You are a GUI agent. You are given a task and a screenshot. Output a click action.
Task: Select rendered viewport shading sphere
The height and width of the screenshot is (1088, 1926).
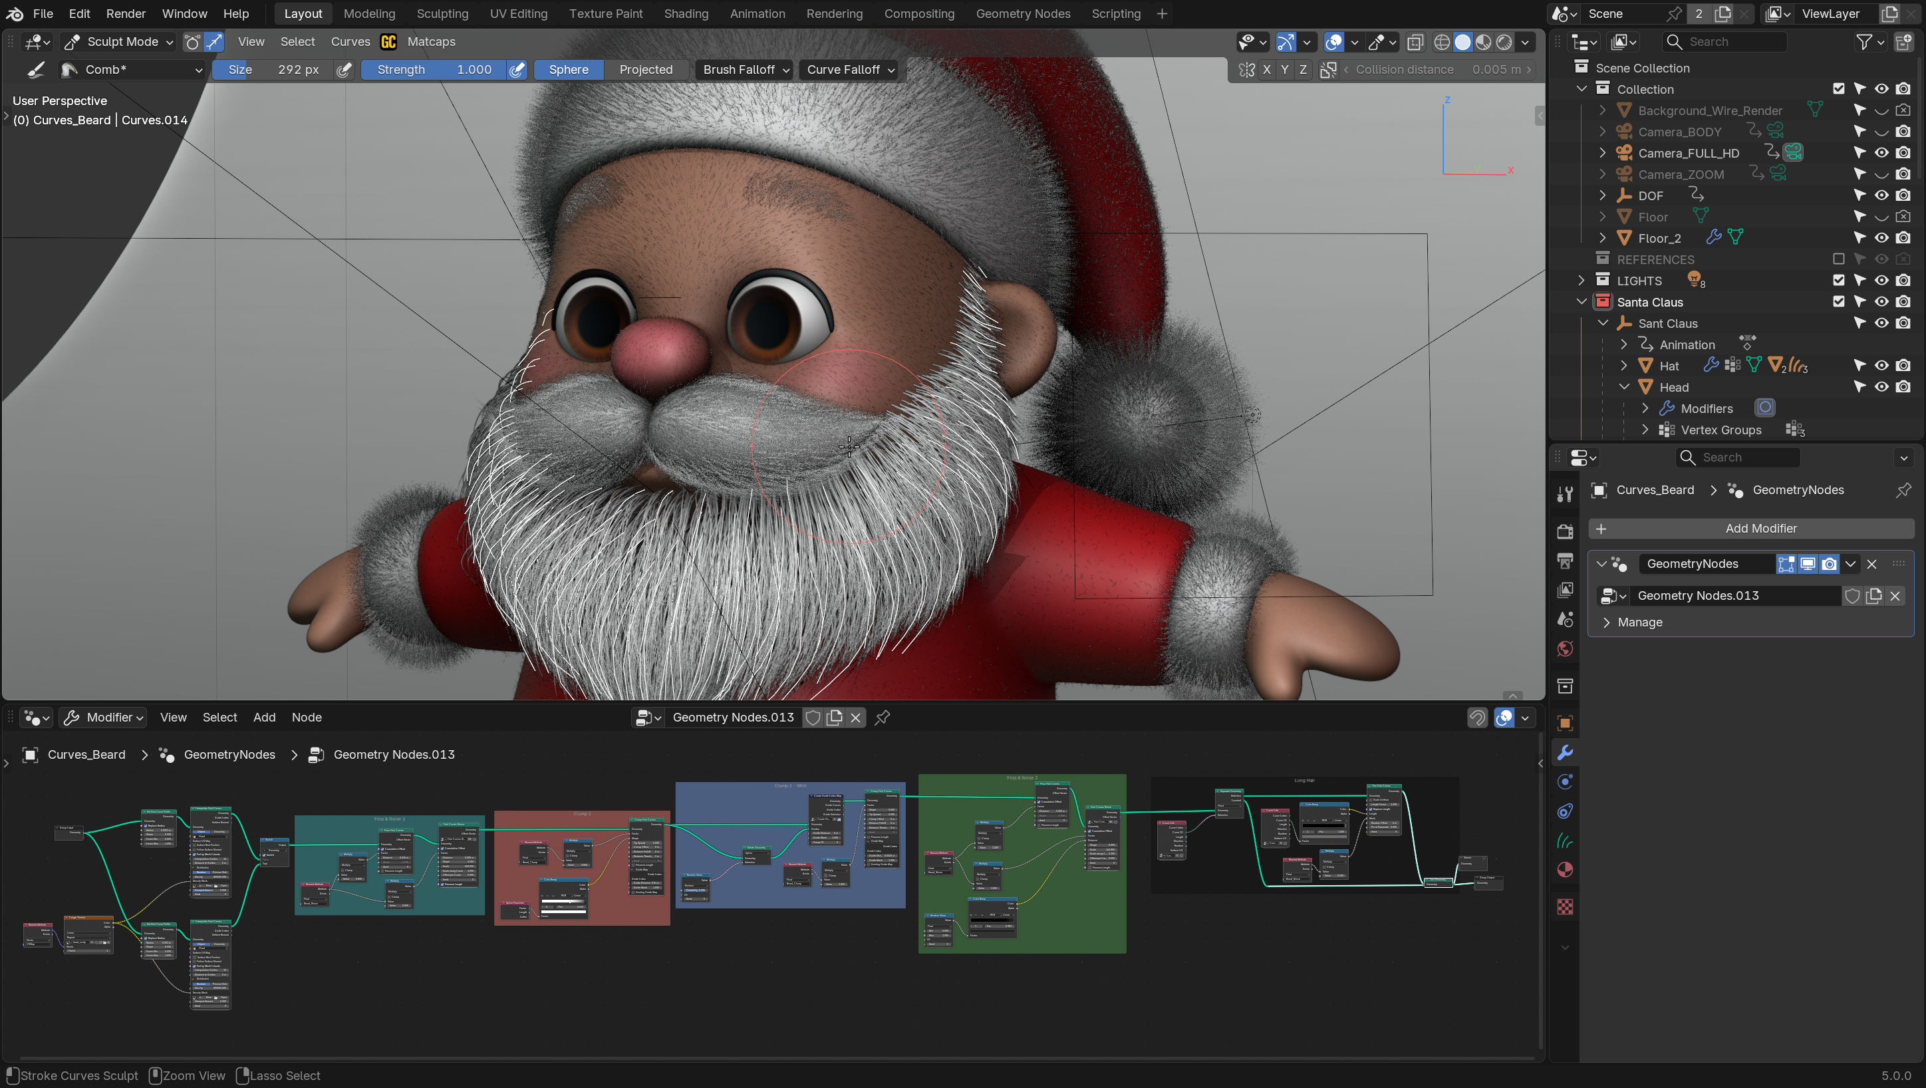point(1504,42)
